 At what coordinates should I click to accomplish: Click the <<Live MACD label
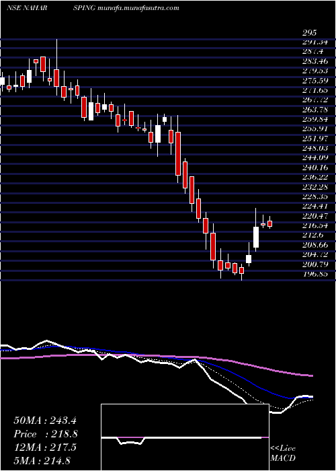pos(283,454)
